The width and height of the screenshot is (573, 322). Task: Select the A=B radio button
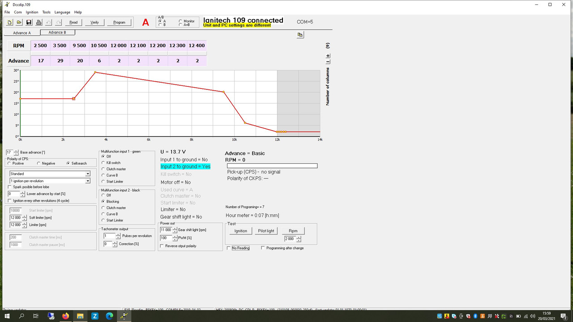click(x=185, y=25)
